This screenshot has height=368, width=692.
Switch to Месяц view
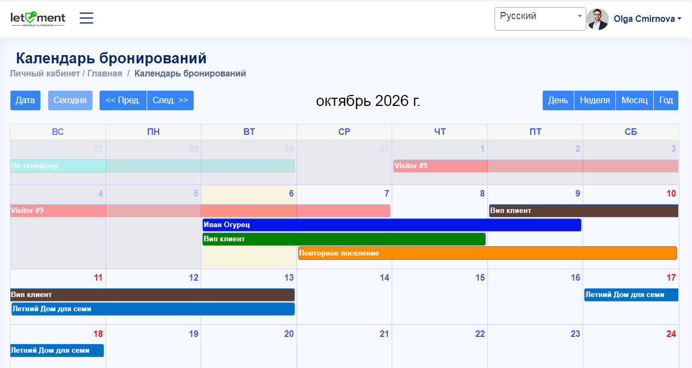pyautogui.click(x=635, y=100)
